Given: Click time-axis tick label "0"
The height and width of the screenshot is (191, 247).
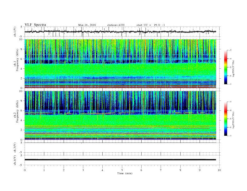Looking at the screenshot, I should pyautogui.click(x=25, y=170).
